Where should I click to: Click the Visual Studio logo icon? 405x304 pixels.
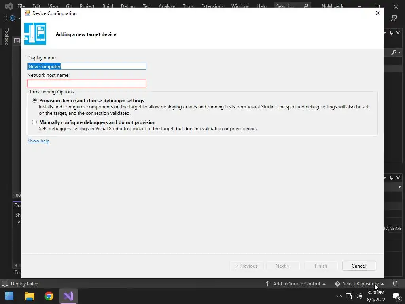coord(9,6)
